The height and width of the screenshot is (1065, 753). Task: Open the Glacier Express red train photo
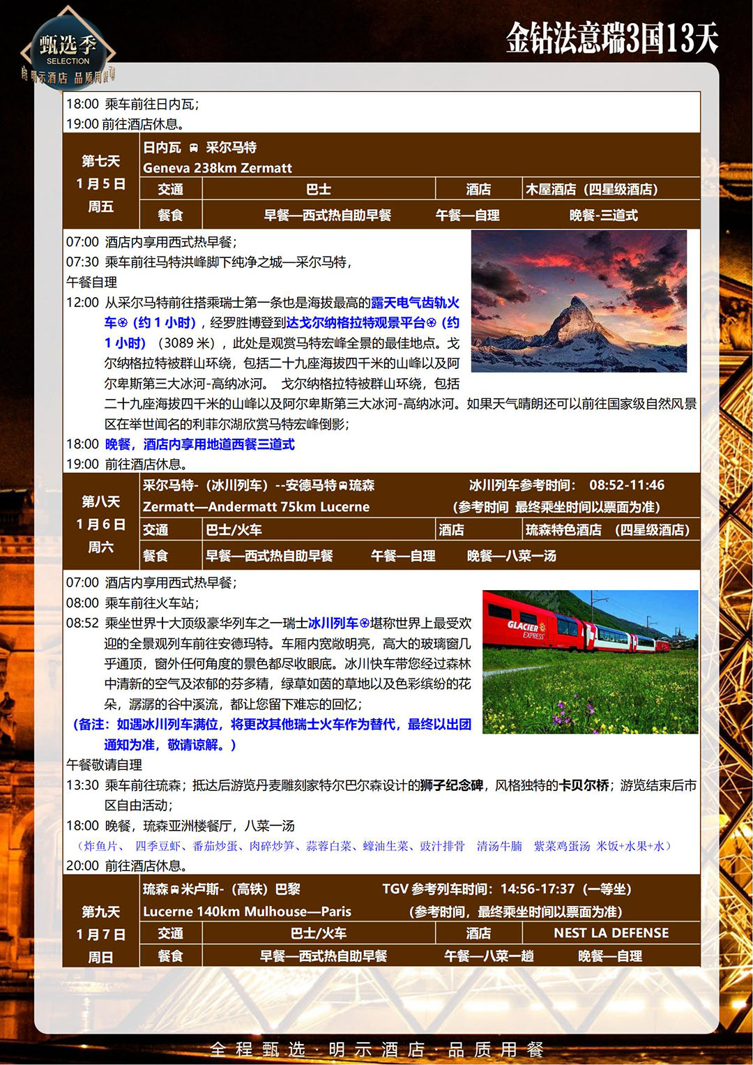pos(590,662)
